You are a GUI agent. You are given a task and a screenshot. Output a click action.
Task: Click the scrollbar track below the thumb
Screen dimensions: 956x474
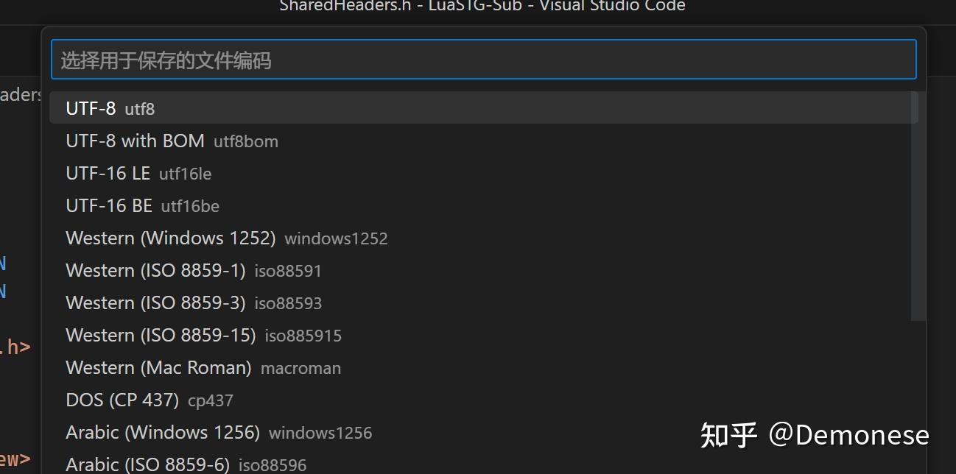point(918,397)
